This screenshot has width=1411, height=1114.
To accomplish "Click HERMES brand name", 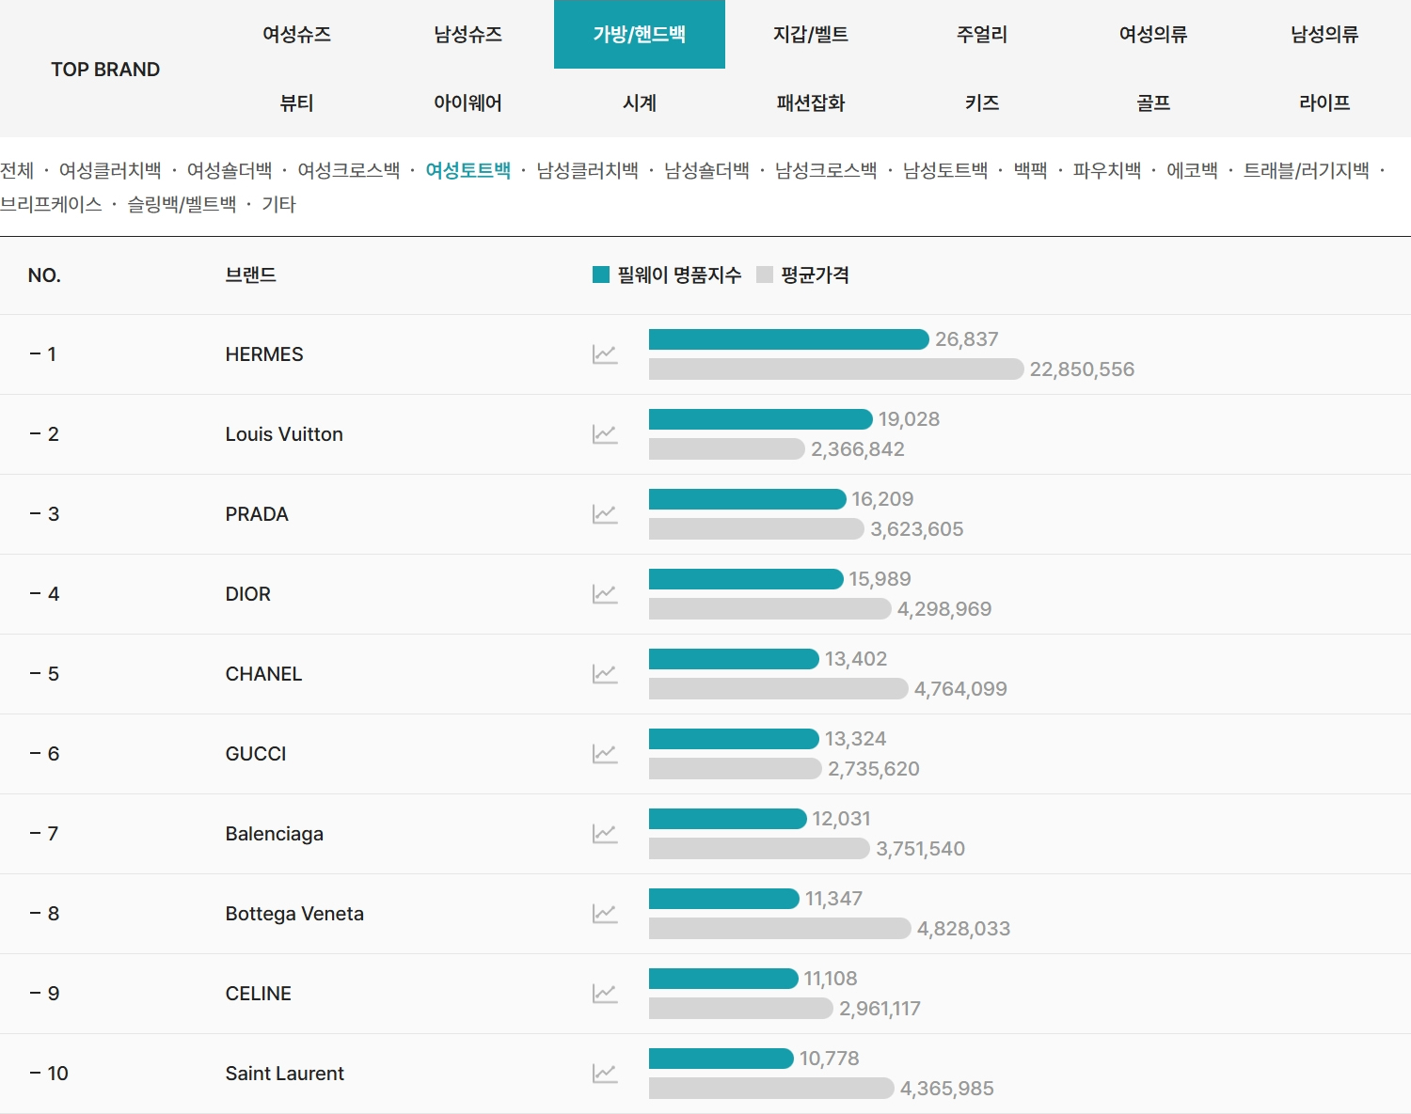I will [264, 354].
